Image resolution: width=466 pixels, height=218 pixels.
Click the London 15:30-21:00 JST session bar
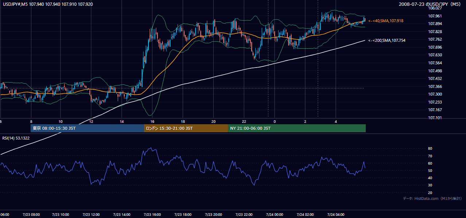click(x=186, y=128)
